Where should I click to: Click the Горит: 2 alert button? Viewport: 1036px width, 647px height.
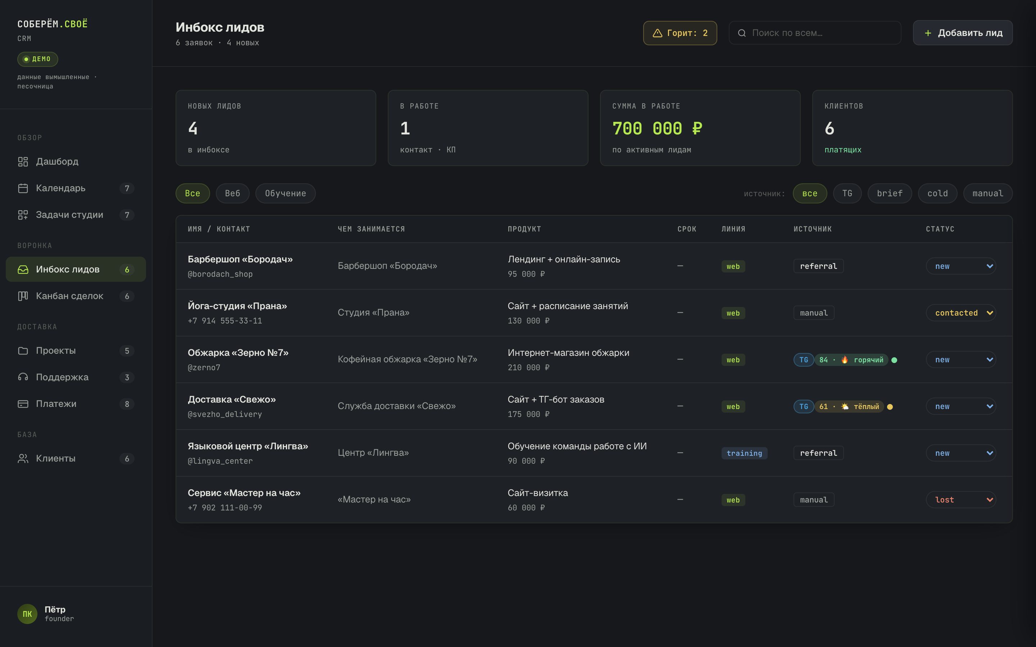tap(680, 33)
